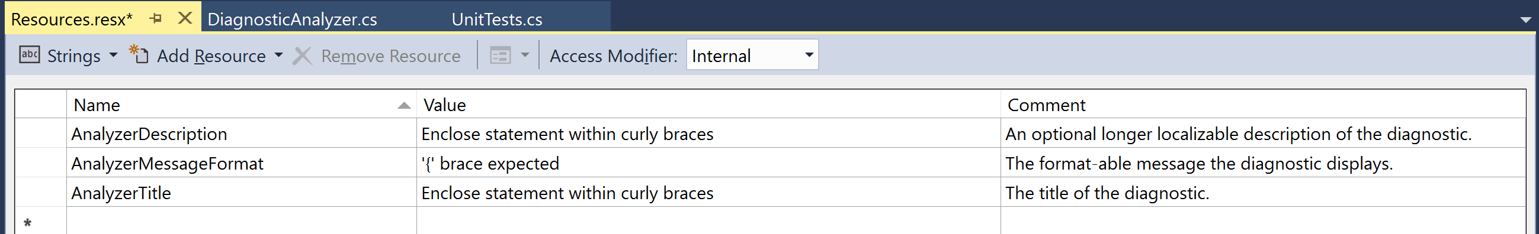Click the Add Resource icon

coord(139,54)
